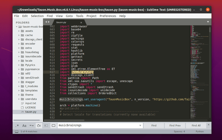
Task: Expand the cache folder
Action: (19, 35)
